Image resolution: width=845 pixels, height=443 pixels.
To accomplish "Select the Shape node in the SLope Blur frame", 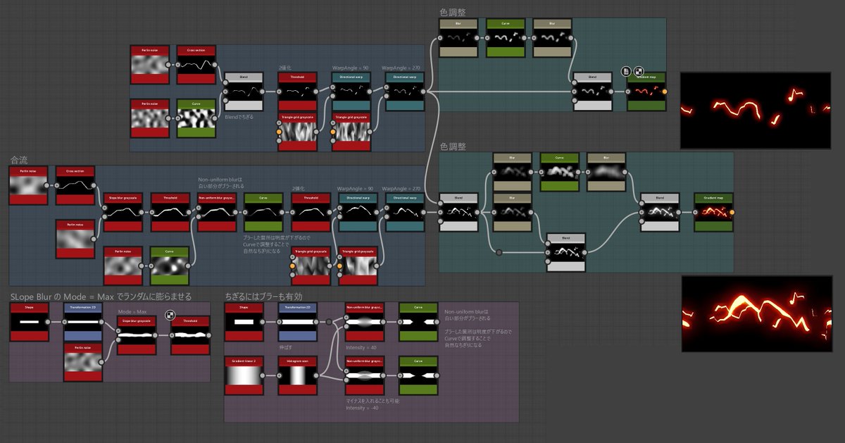I will [30, 323].
